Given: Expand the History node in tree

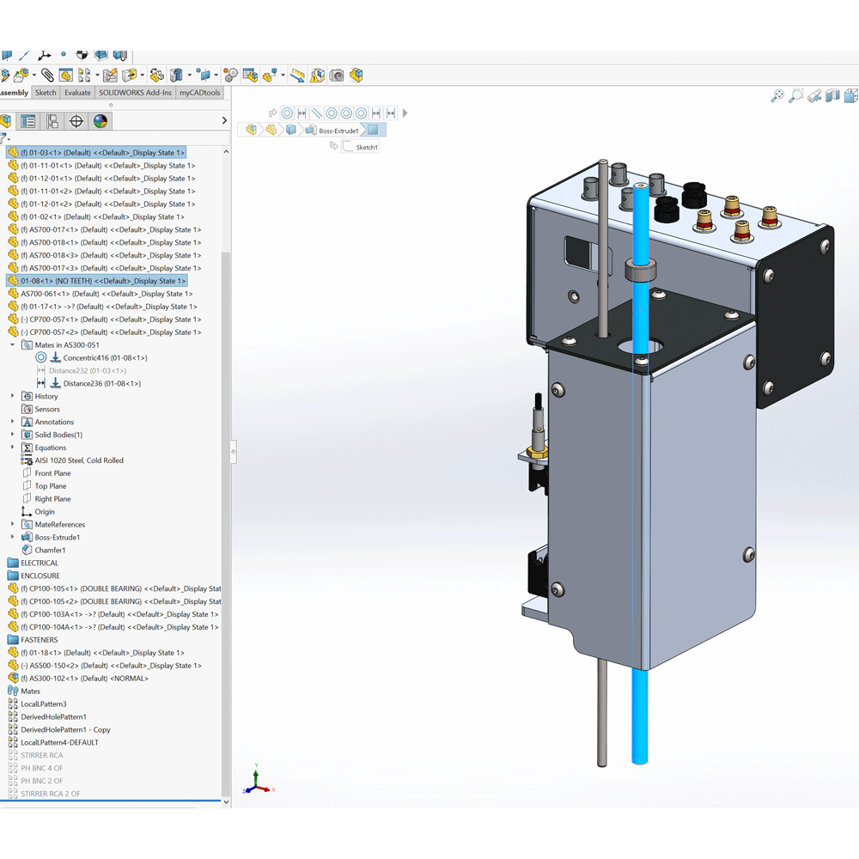Looking at the screenshot, I should coord(12,396).
